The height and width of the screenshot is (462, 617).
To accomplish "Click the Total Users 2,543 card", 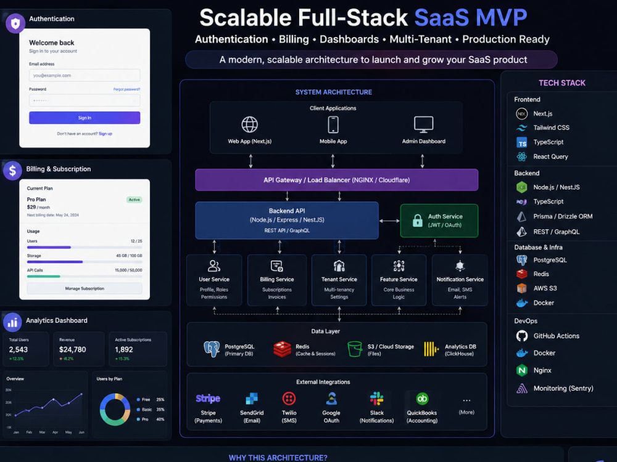I will tap(27, 349).
